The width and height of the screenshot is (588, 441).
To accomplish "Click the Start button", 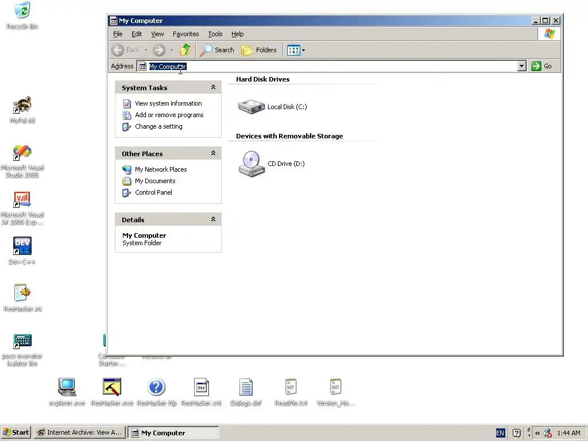I will tap(16, 432).
